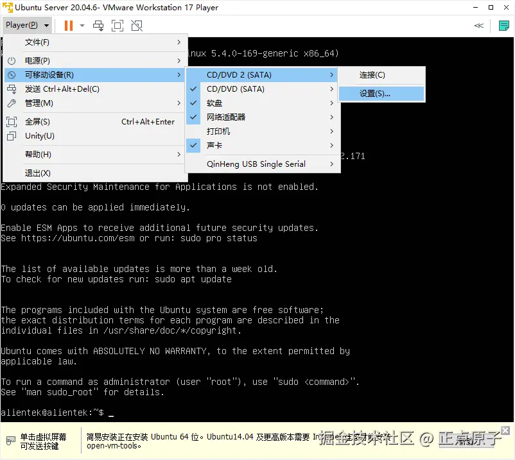Screen dimensions: 515x460
Task: Click the 单击虚拟屏幕可发送按键 hint text
Action: tap(43, 441)
